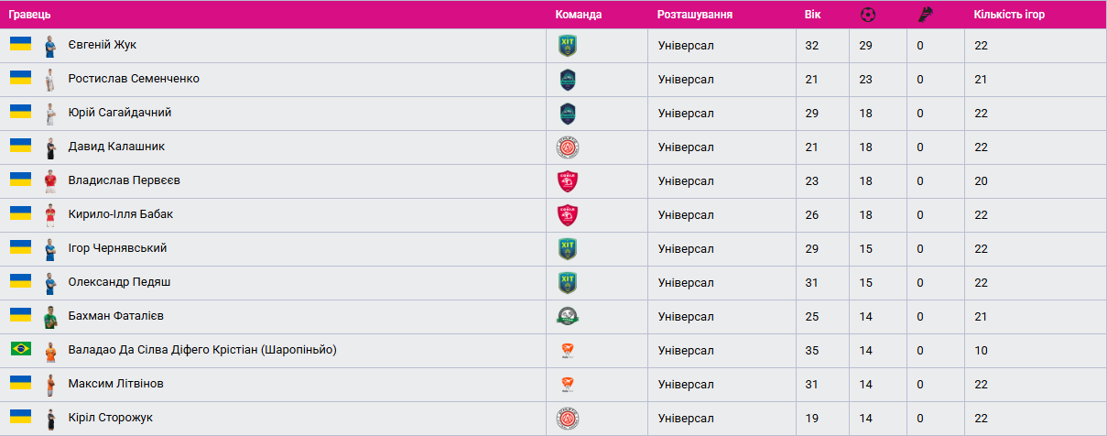Click the Команда column header
1107x436 pixels.
[x=579, y=15]
